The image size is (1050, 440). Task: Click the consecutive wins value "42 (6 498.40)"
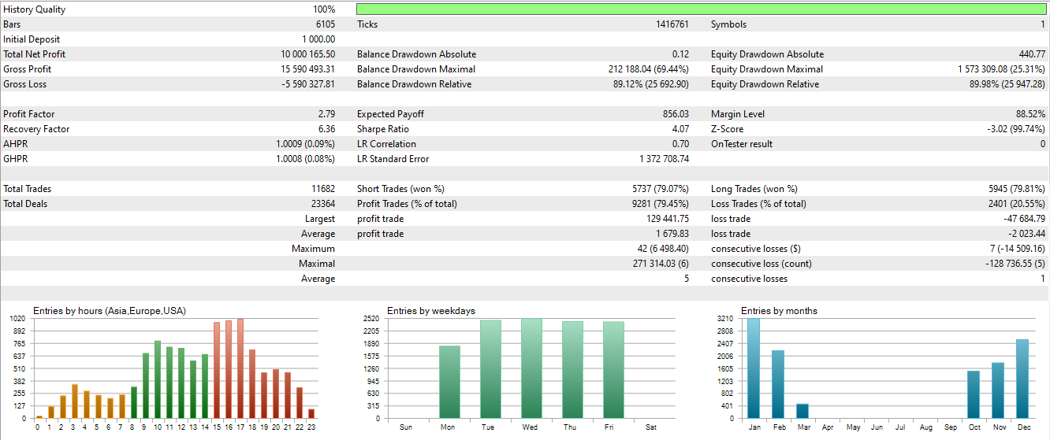662,249
